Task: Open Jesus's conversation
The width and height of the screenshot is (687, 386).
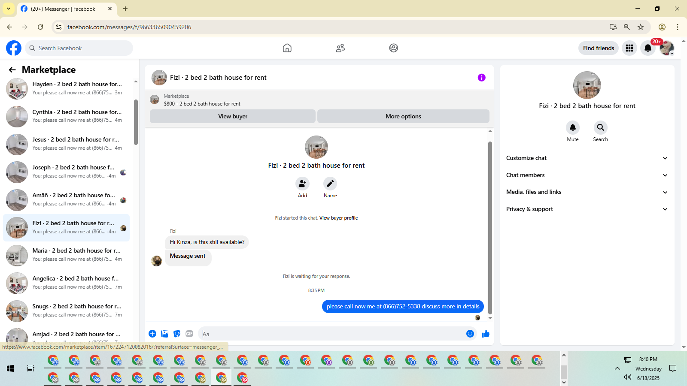Action: point(67,144)
